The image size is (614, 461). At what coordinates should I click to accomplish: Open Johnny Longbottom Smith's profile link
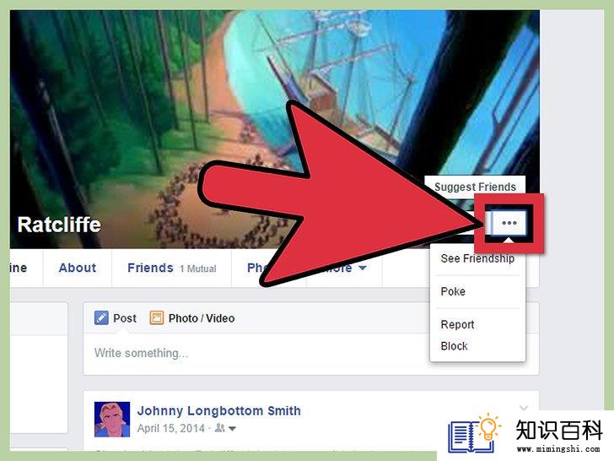219,411
